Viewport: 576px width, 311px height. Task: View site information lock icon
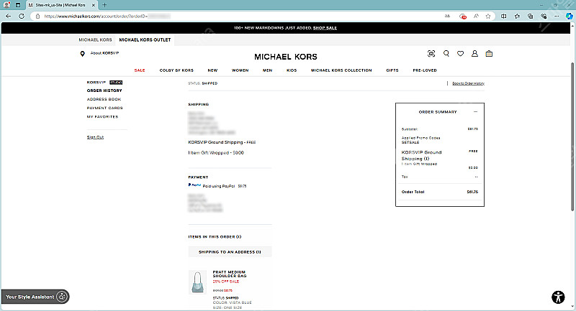tap(37, 16)
